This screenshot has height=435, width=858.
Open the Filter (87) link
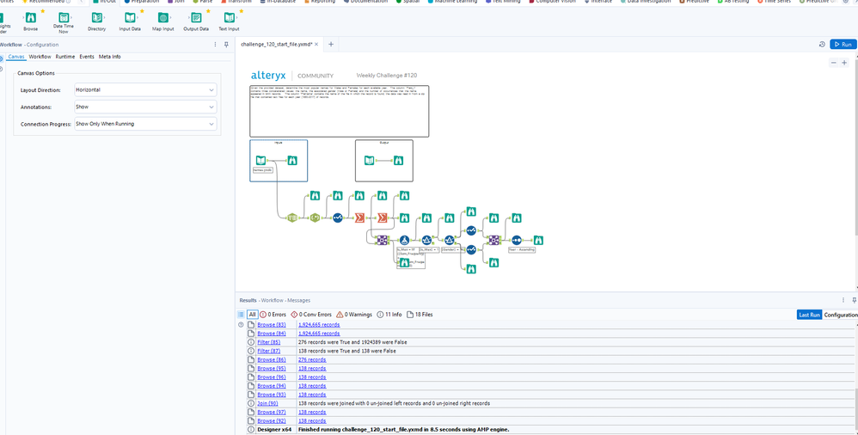pyautogui.click(x=269, y=351)
